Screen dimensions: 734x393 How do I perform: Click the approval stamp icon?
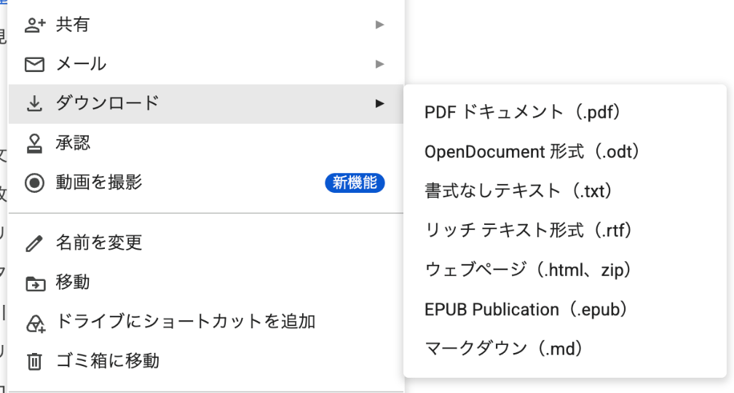[35, 143]
